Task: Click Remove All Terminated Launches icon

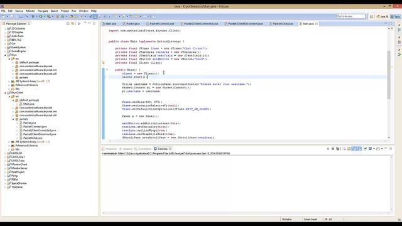Action: (x=338, y=149)
